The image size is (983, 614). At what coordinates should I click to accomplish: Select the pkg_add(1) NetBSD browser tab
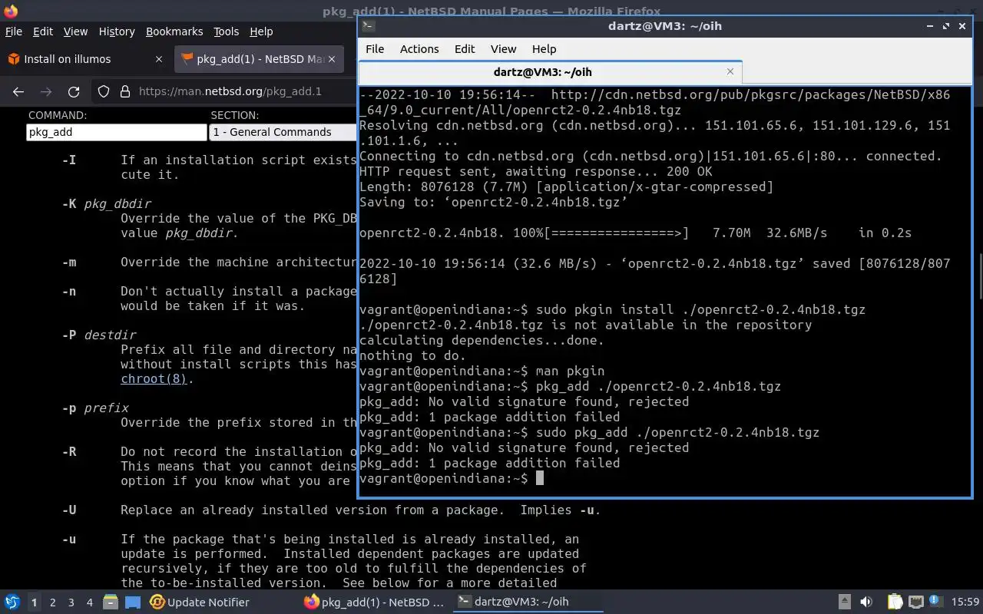[x=260, y=59]
